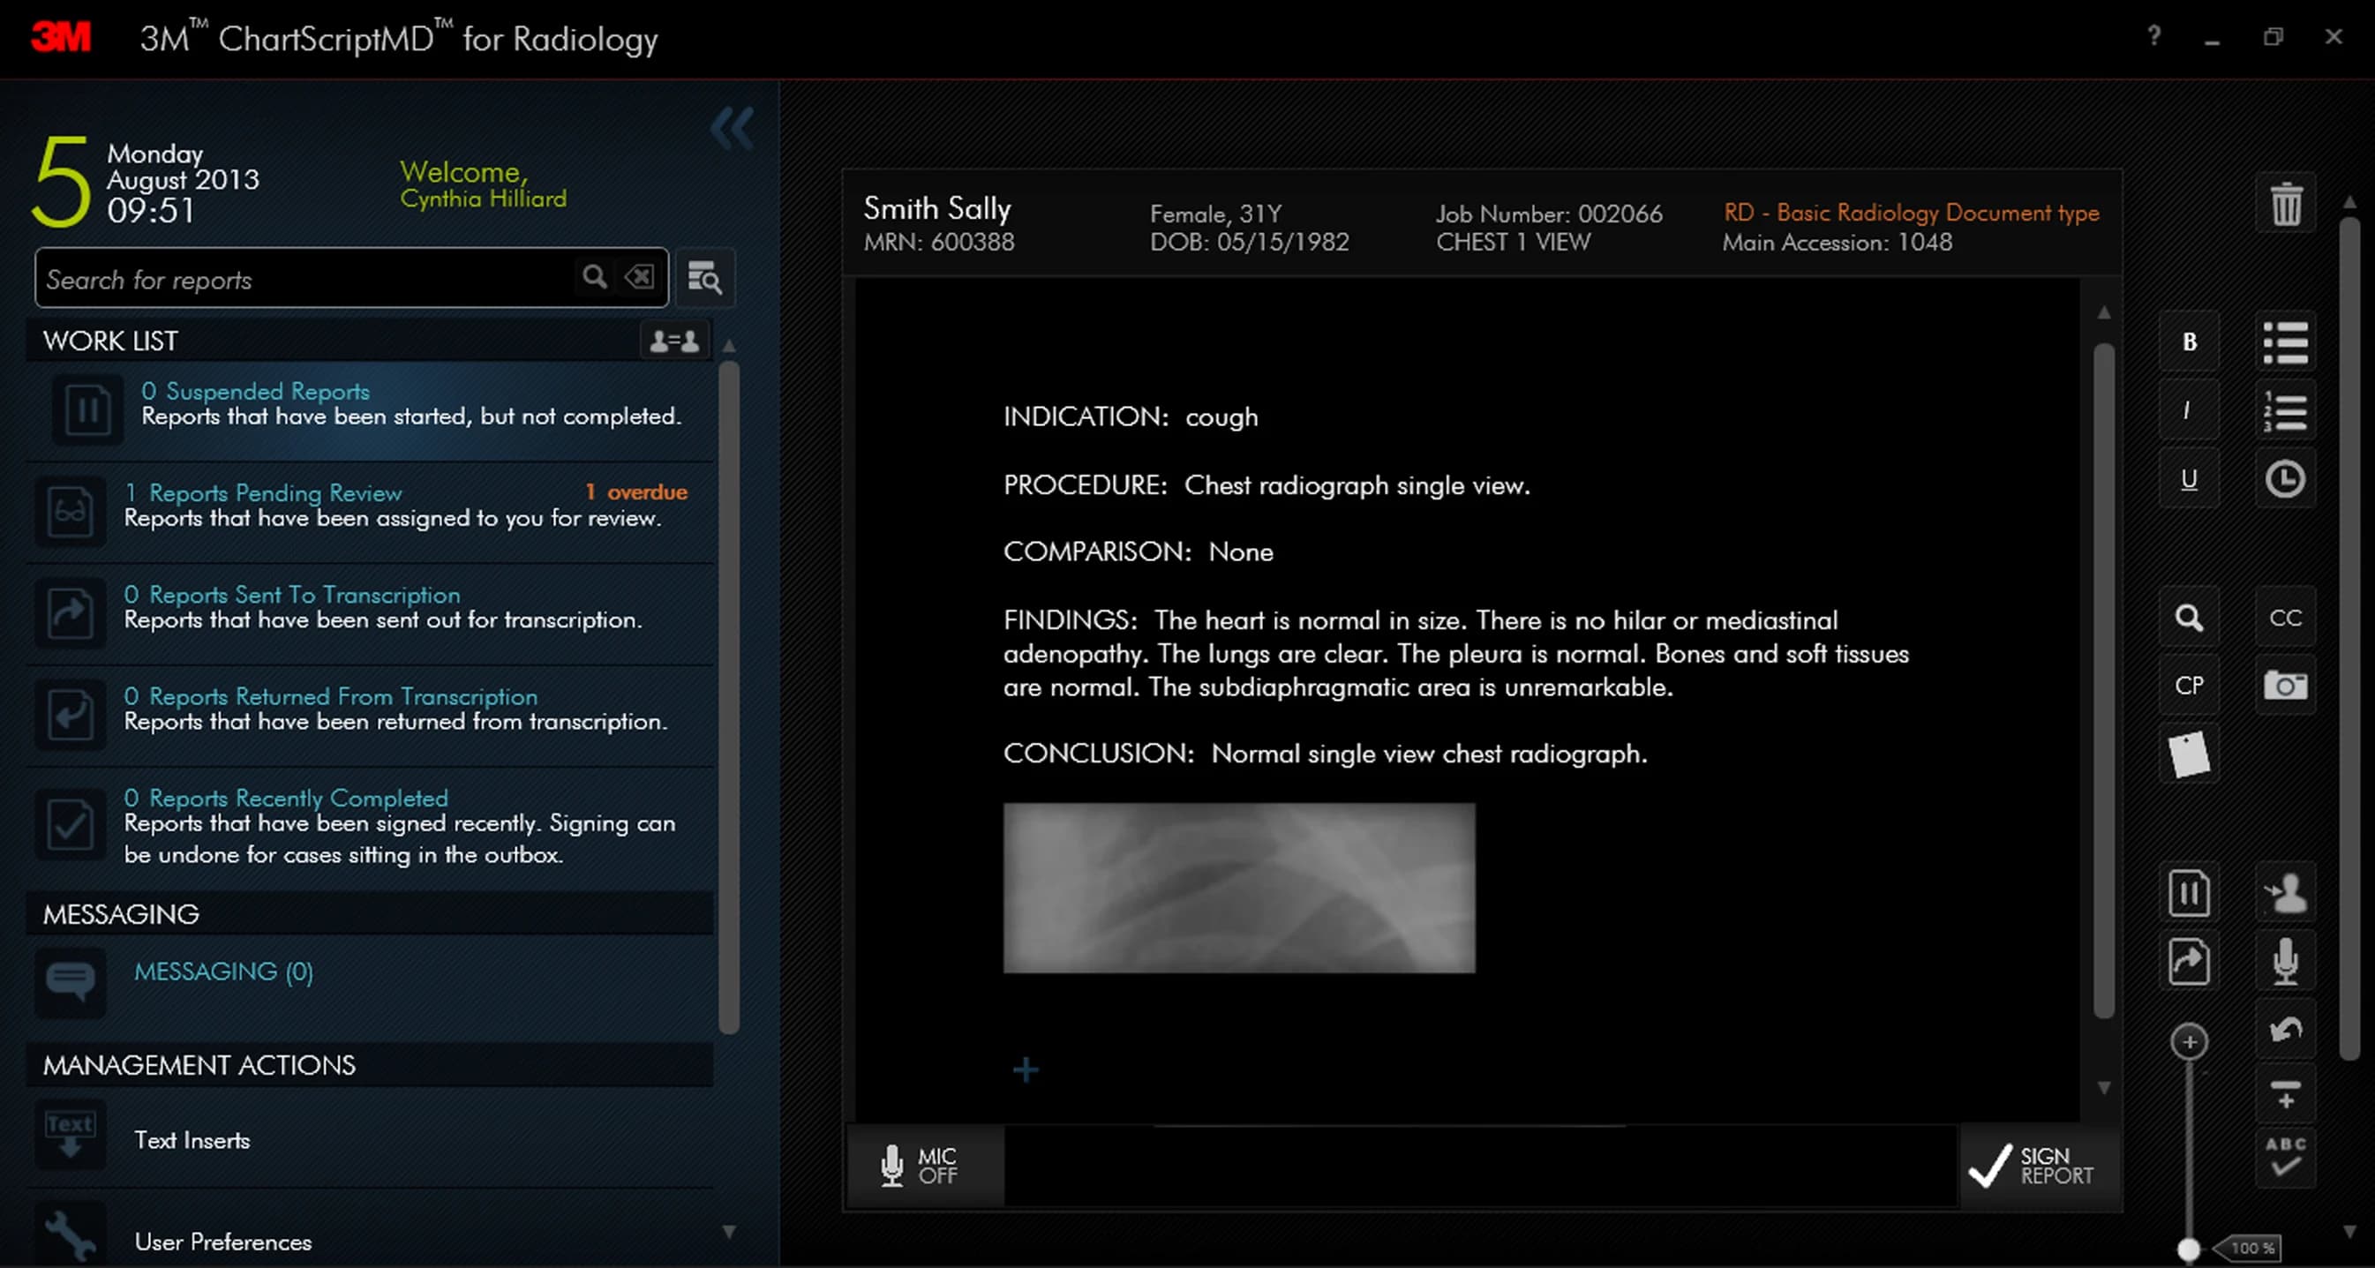Insert a numbered list
This screenshot has width=2375, height=1268.
coord(2285,411)
